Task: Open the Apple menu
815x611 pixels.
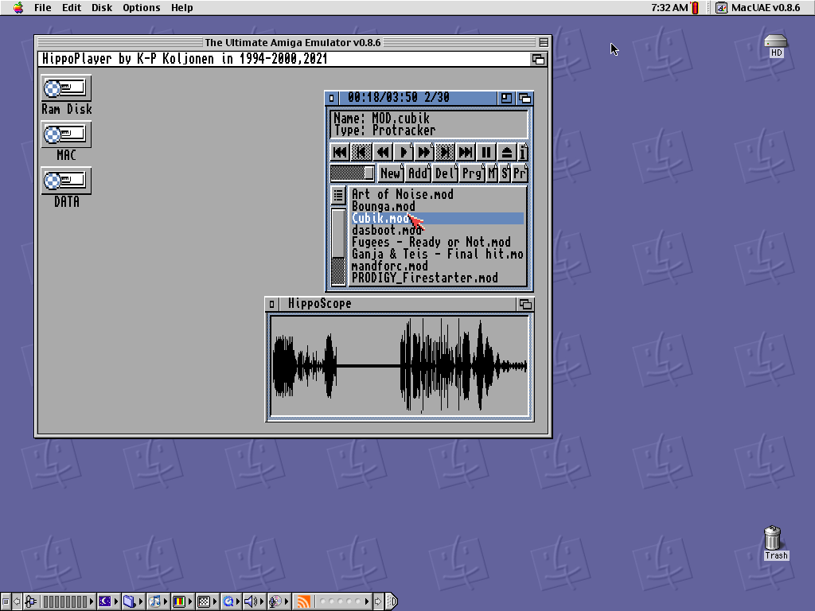Action: pyautogui.click(x=18, y=7)
